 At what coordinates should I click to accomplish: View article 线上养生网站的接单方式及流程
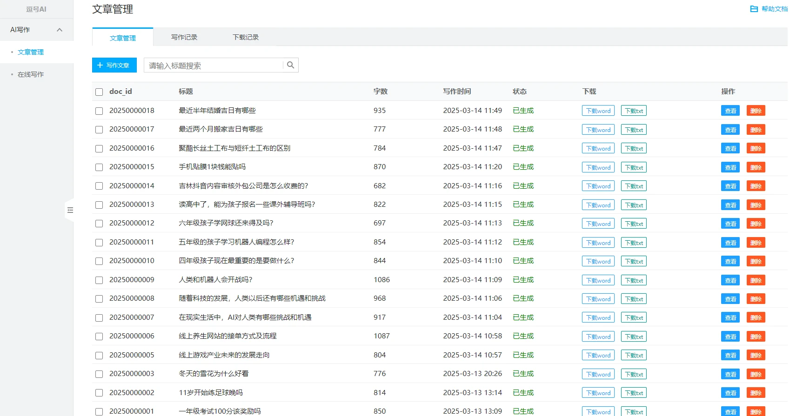tap(730, 337)
